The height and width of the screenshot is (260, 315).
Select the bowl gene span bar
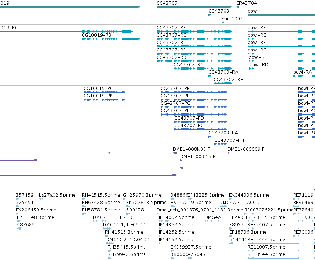[281, 15]
